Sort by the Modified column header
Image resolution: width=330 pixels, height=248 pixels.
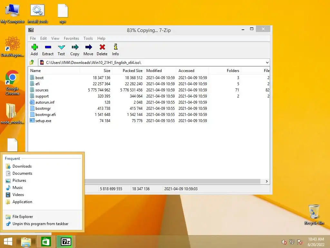[x=160, y=71]
